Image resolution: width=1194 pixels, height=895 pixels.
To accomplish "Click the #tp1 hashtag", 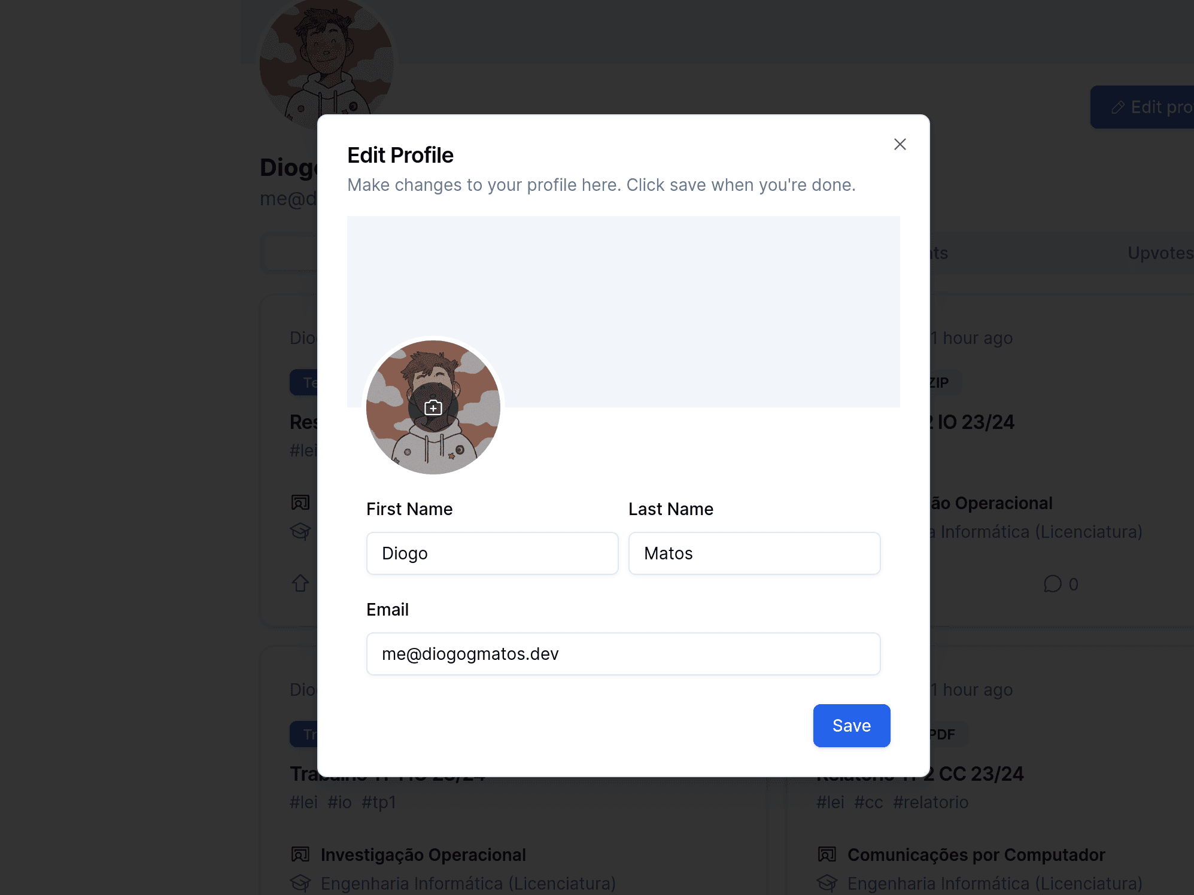I will pyautogui.click(x=379, y=802).
